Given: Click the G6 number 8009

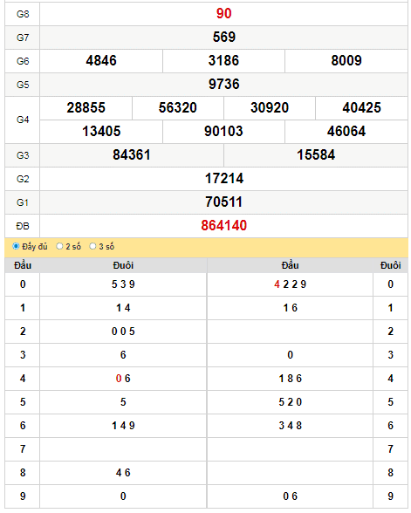Looking at the screenshot, I should pyautogui.click(x=346, y=61).
